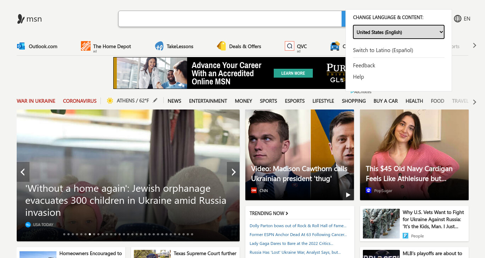Open MLB's playoffs article
The height and width of the screenshot is (258, 485).
(x=432, y=253)
